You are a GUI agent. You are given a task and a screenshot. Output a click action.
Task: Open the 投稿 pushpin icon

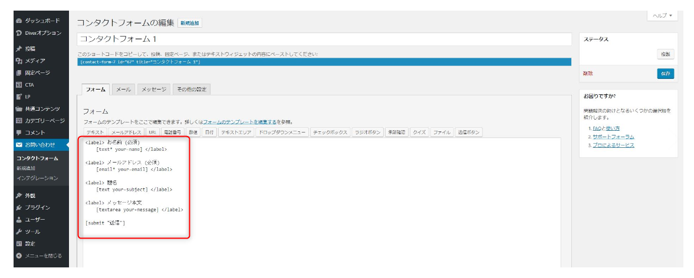(19, 48)
